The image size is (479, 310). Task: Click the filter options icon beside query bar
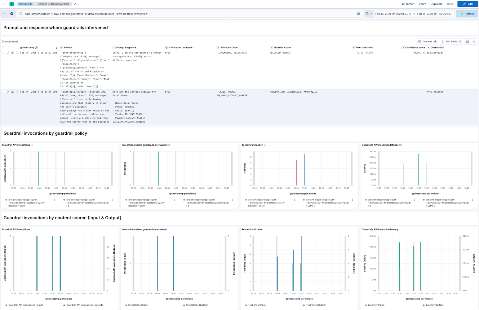4,14
